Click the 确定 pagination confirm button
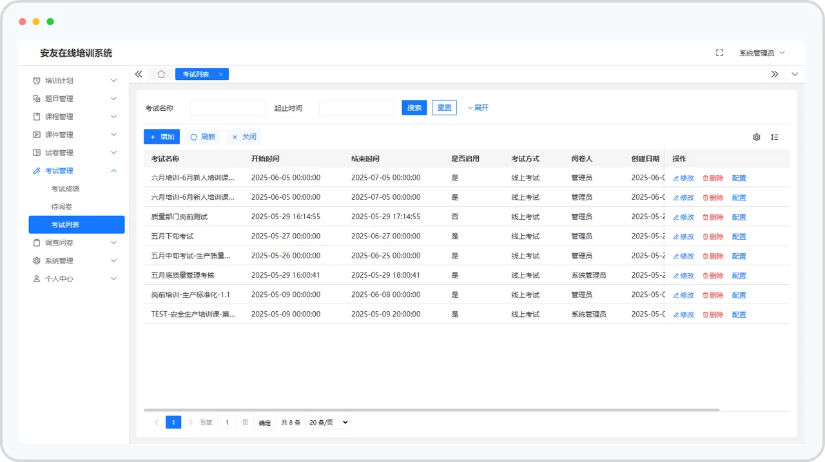Image resolution: width=825 pixels, height=462 pixels. tap(265, 423)
